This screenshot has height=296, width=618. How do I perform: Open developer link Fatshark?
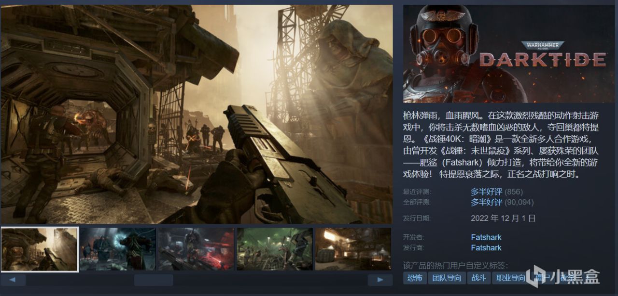[x=486, y=237]
